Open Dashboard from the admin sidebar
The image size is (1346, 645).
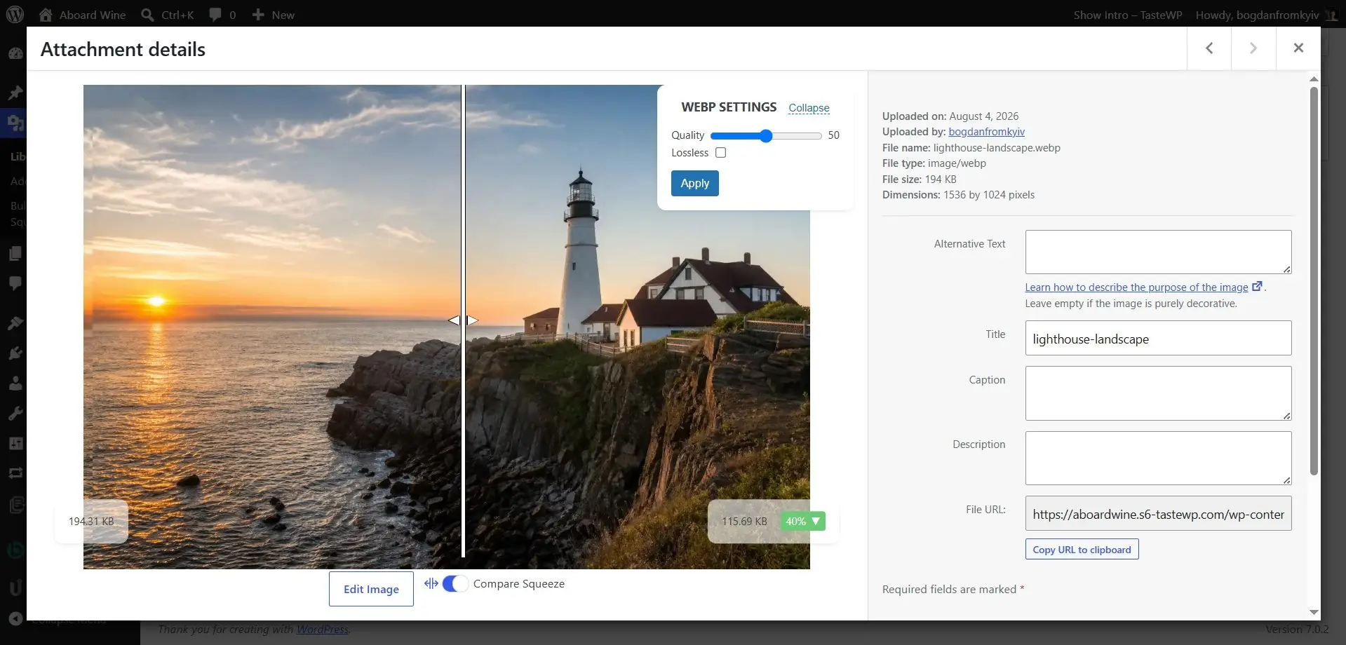coord(15,53)
